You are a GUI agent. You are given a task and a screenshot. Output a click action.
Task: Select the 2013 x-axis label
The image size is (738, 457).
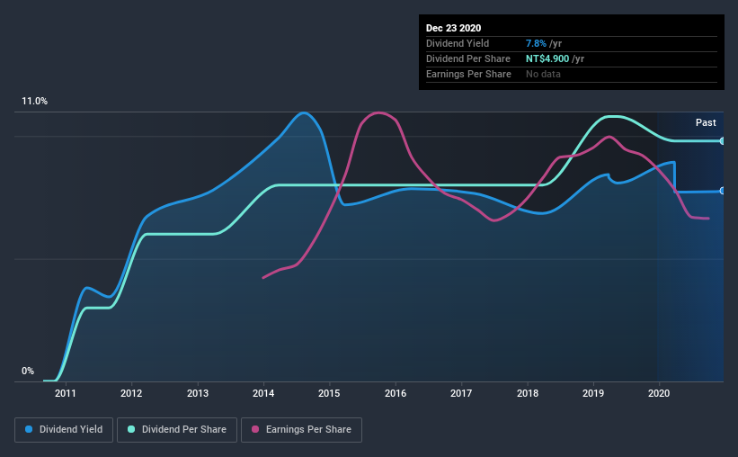tap(198, 393)
